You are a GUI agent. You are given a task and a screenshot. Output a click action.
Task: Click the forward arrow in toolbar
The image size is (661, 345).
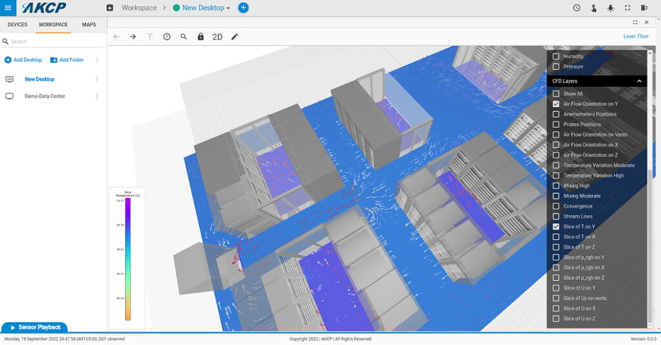[x=133, y=37]
